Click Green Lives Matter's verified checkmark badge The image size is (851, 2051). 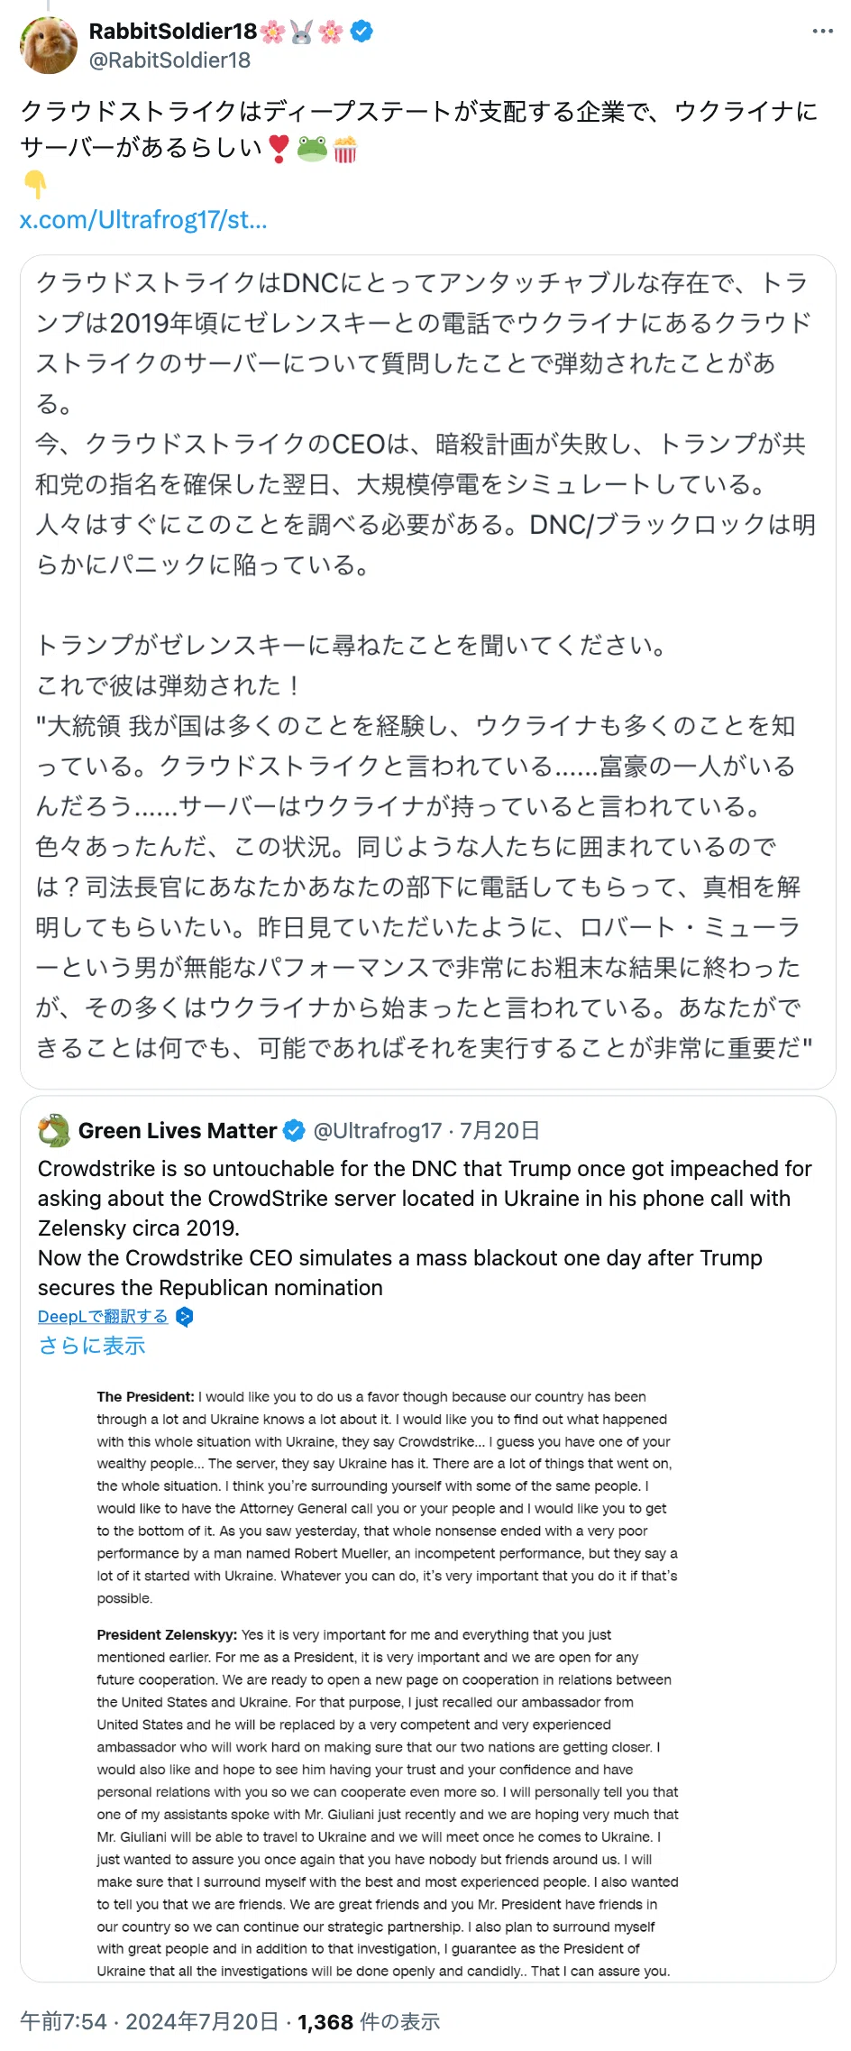[294, 1130]
